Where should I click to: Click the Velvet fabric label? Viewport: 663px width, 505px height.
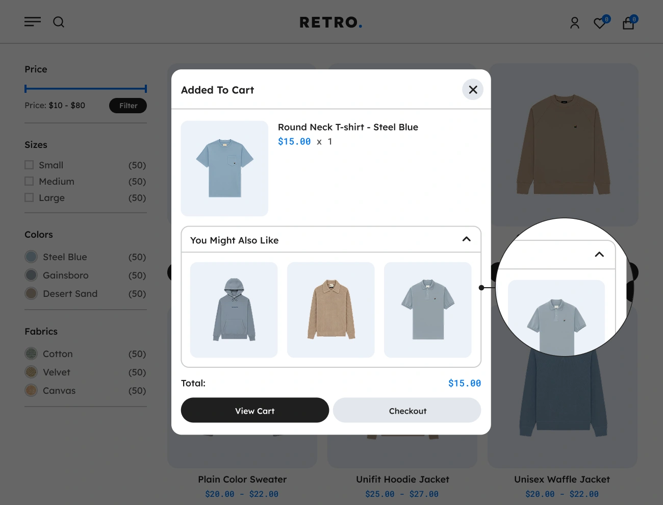pyautogui.click(x=57, y=372)
